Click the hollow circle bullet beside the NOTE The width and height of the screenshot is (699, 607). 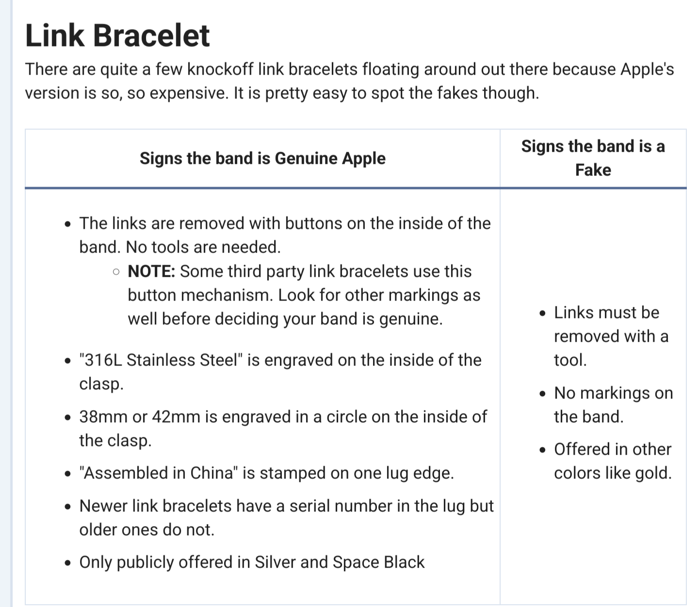(x=115, y=272)
